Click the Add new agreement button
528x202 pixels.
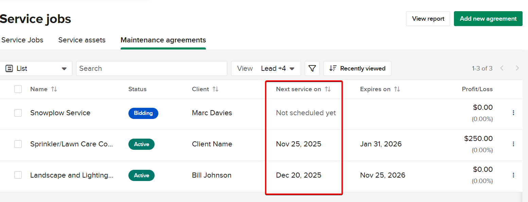(x=488, y=19)
